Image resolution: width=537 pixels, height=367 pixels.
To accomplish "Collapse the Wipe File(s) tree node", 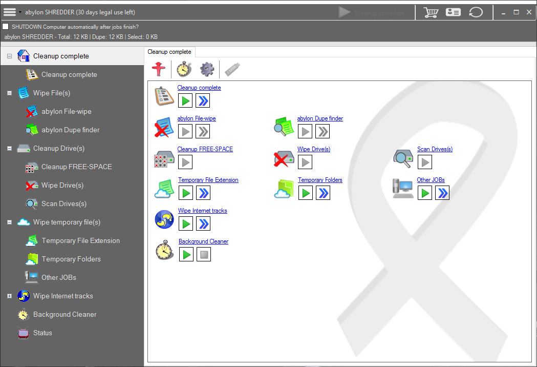I will (x=10, y=93).
